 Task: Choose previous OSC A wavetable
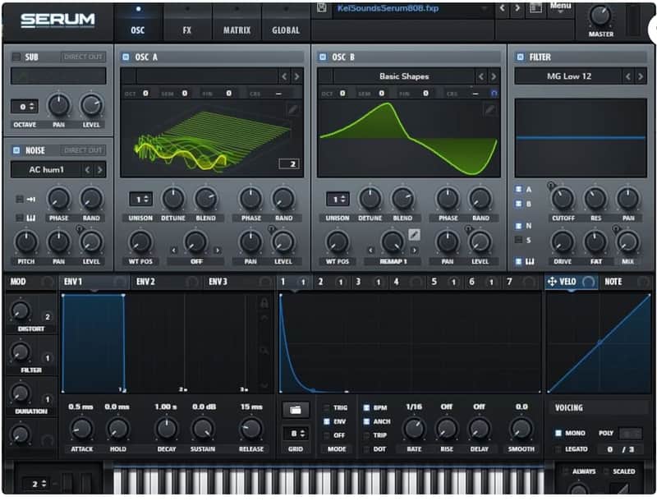[284, 76]
